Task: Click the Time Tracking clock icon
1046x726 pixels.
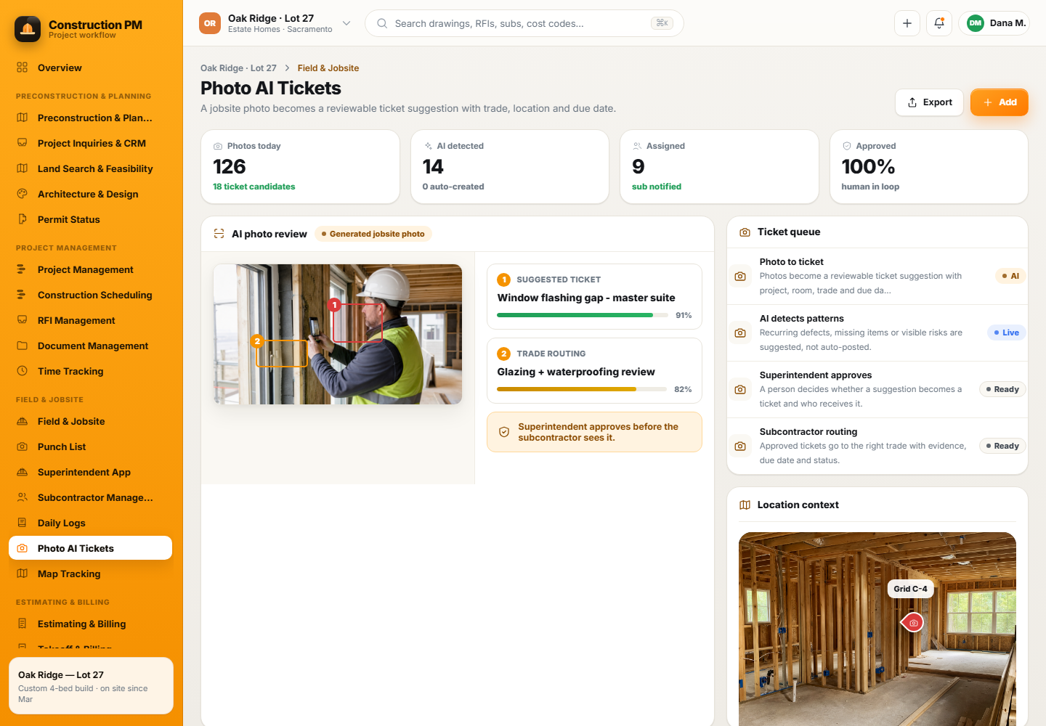Action: click(x=23, y=371)
